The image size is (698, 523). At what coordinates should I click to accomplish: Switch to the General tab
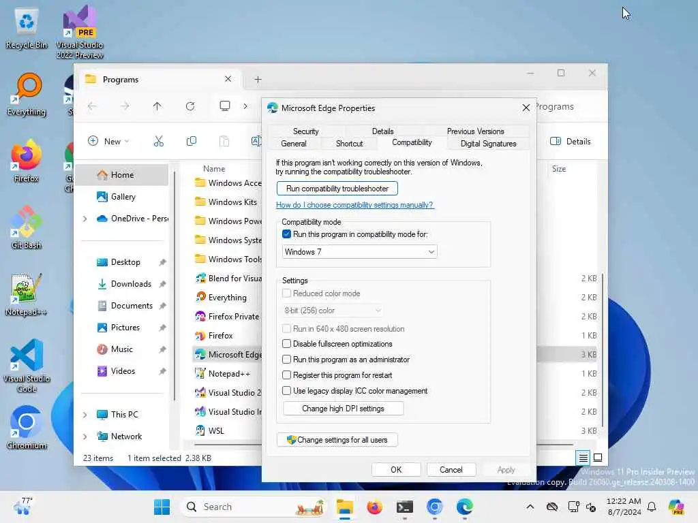click(x=293, y=143)
